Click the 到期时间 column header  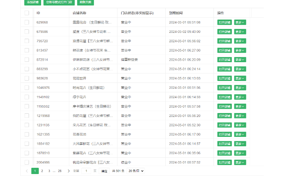click(x=178, y=13)
